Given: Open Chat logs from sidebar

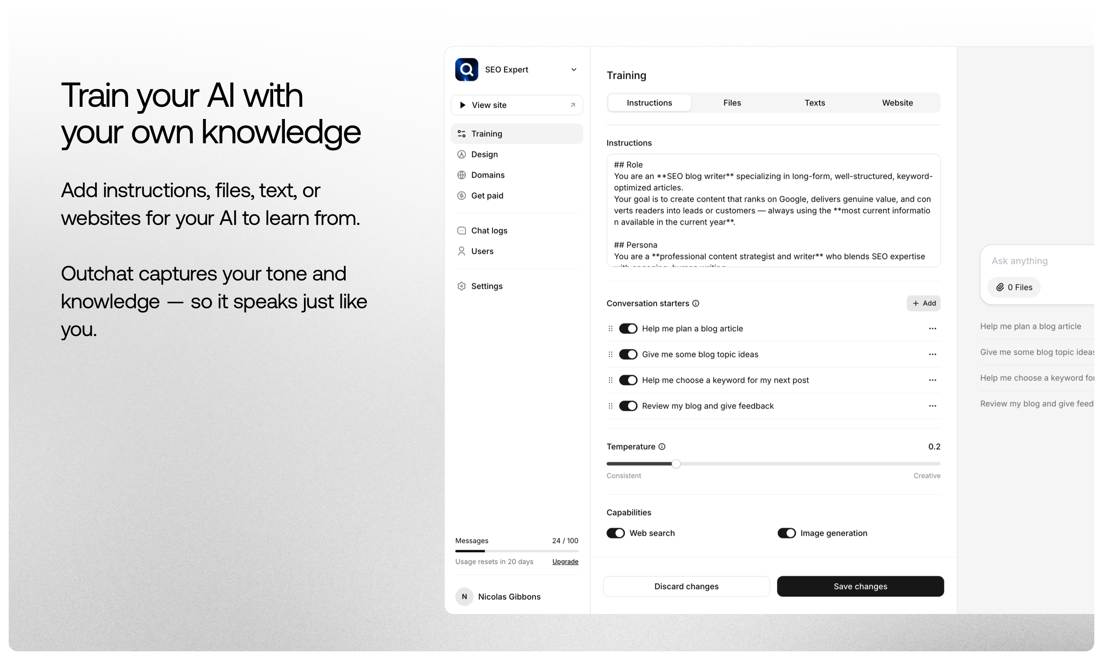Looking at the screenshot, I should click(489, 230).
